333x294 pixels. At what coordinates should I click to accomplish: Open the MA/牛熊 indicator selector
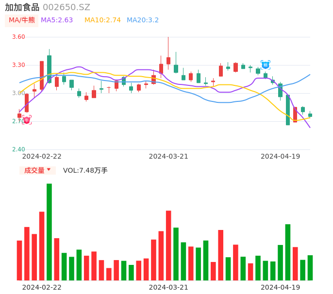(x=22, y=20)
